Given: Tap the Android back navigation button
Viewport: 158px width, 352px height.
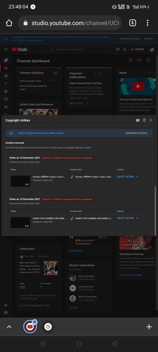Looking at the screenshot, I should [x=115, y=344].
